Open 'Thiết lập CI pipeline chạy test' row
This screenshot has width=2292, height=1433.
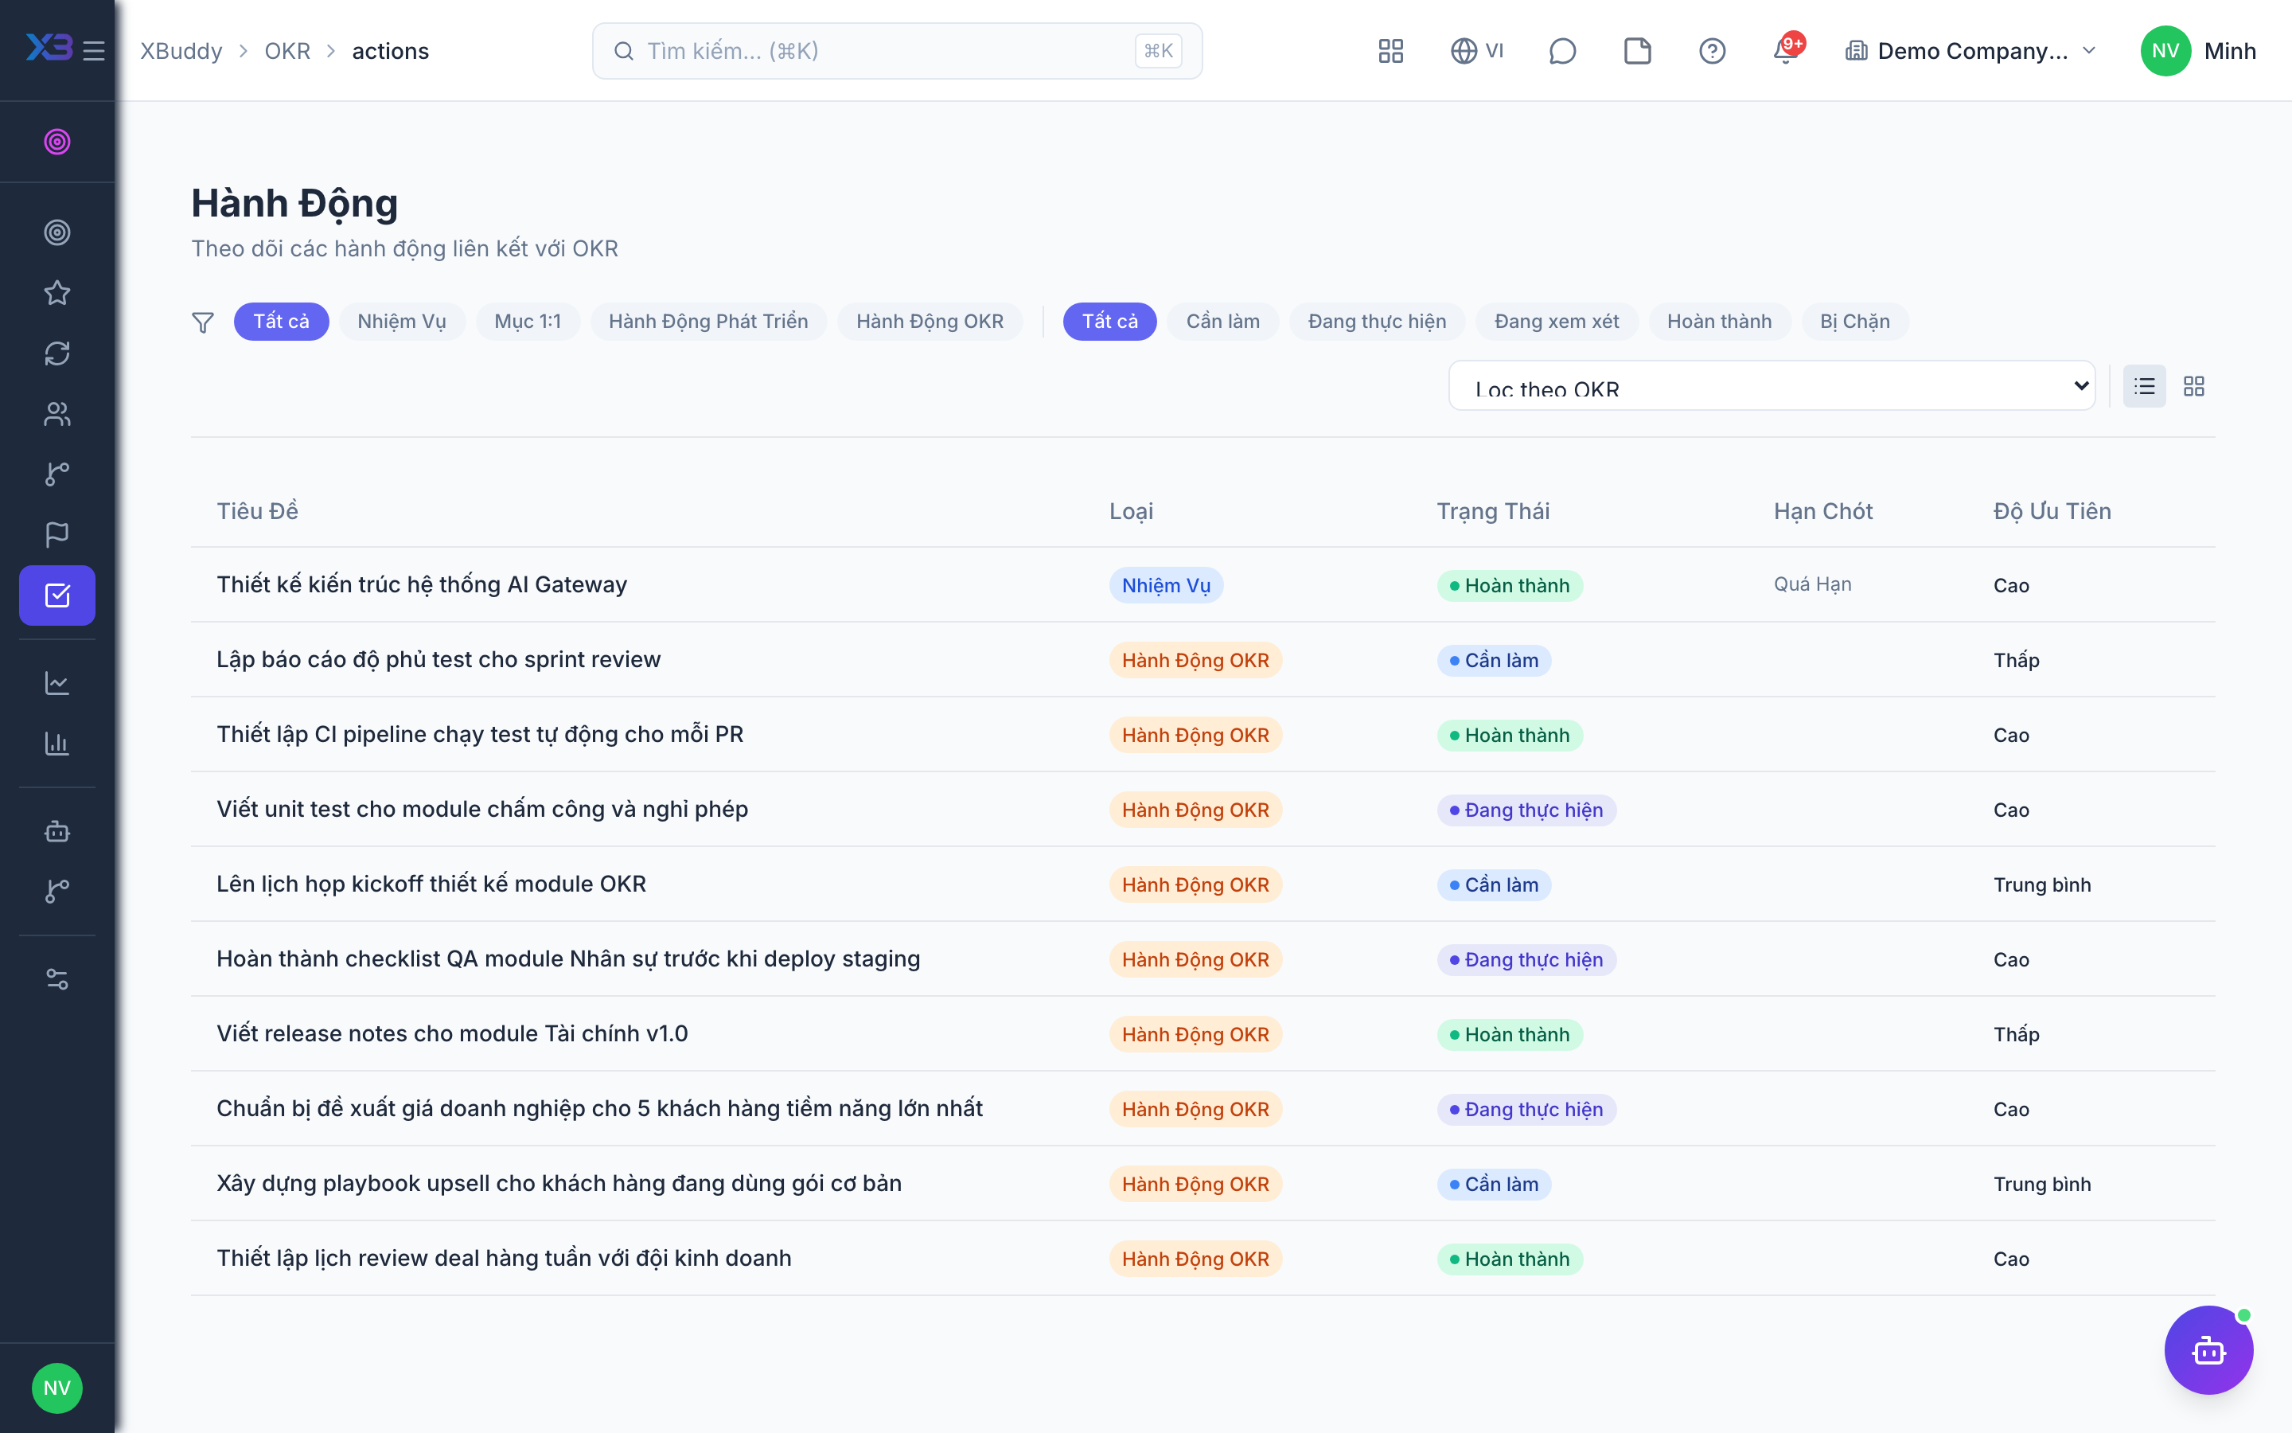tap(1203, 735)
